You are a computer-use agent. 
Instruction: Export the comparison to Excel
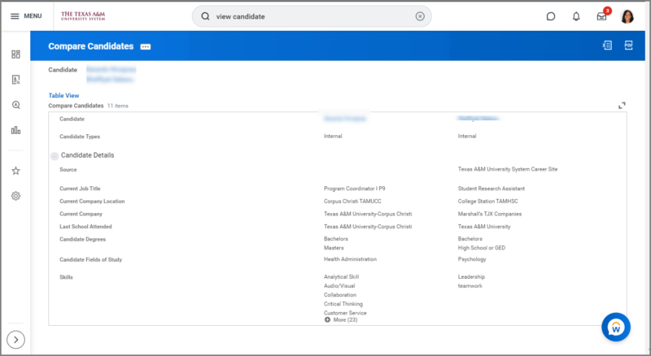click(x=607, y=46)
